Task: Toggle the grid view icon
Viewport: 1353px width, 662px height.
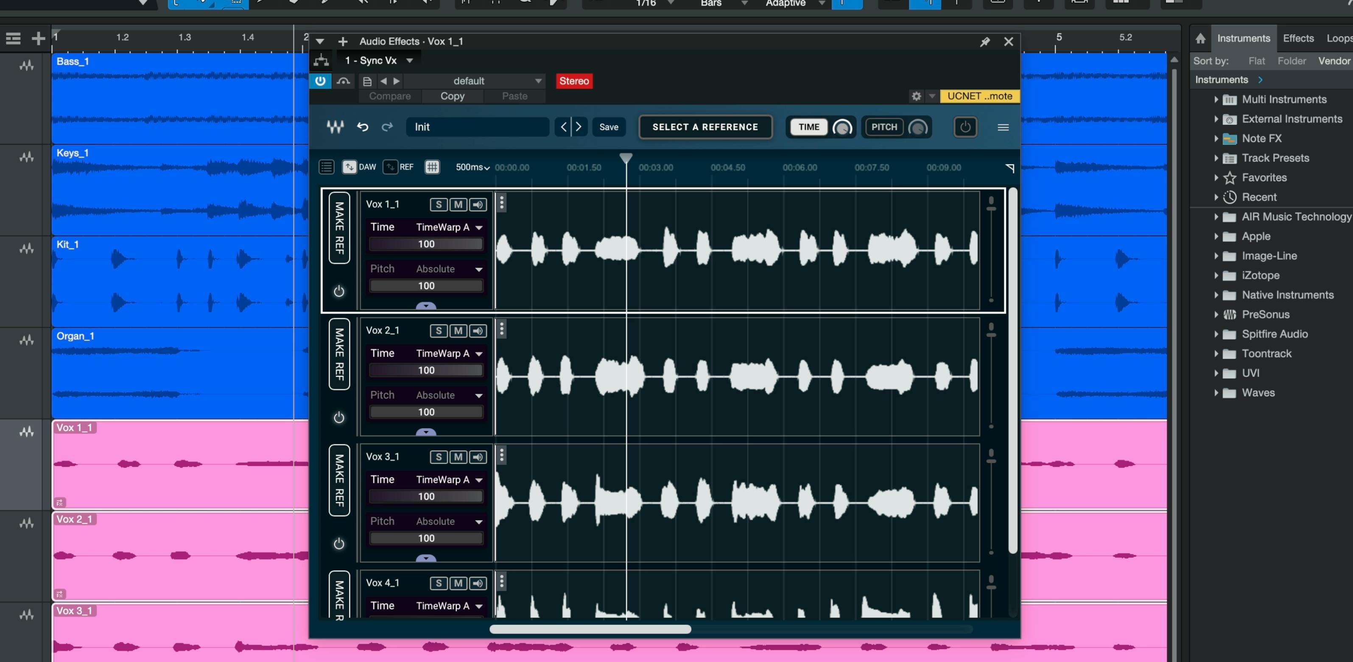Action: tap(432, 167)
